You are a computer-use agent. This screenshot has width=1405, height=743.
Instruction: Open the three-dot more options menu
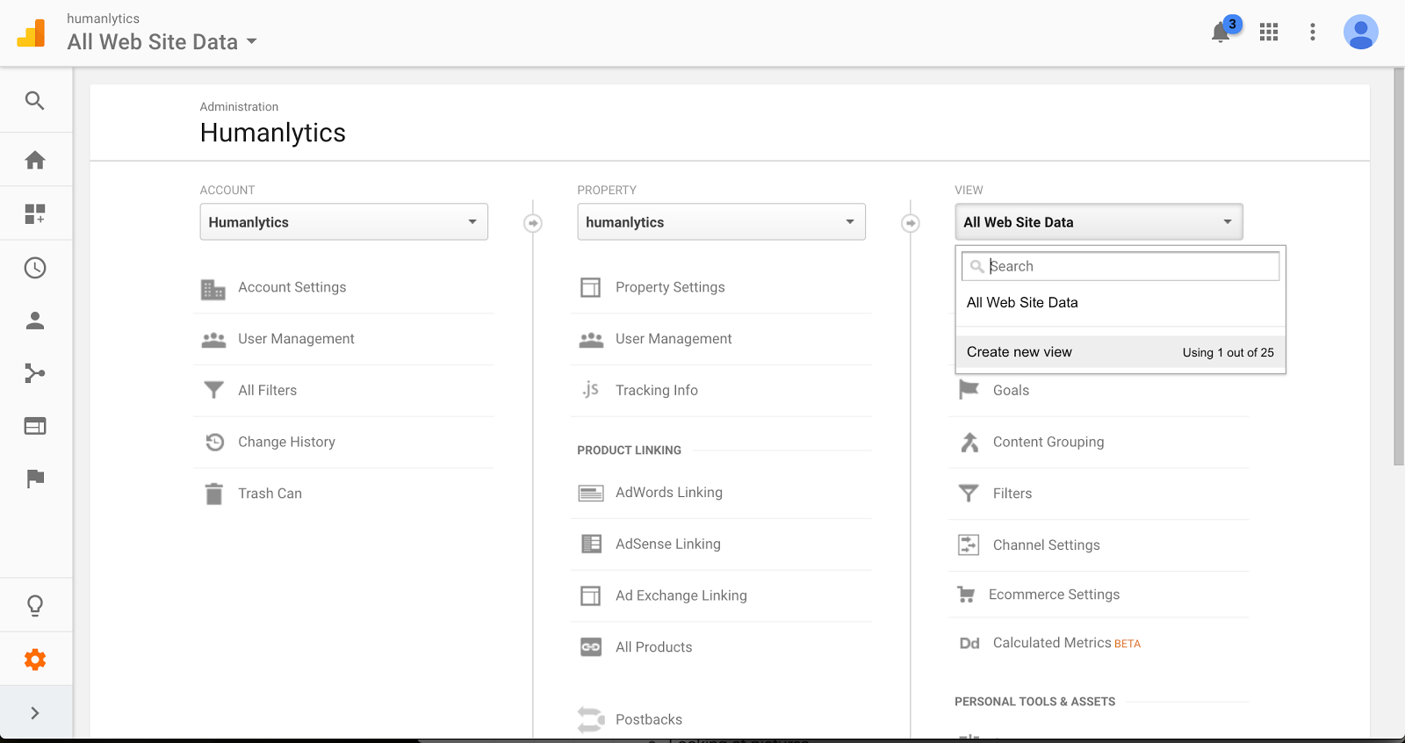(x=1313, y=32)
